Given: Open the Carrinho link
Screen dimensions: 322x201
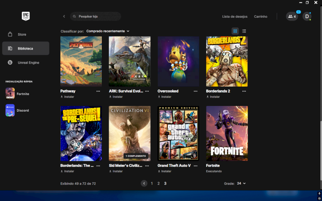Looking at the screenshot, I should 260,17.
